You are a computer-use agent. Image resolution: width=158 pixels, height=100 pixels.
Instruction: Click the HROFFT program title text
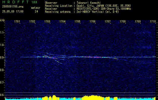pos(16,2)
